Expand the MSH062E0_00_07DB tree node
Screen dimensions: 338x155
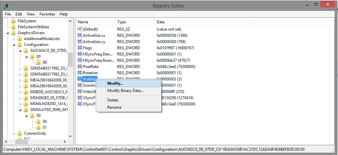[20, 98]
